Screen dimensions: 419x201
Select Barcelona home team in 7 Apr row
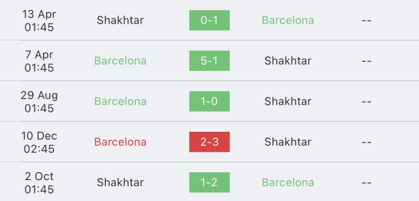[120, 61]
